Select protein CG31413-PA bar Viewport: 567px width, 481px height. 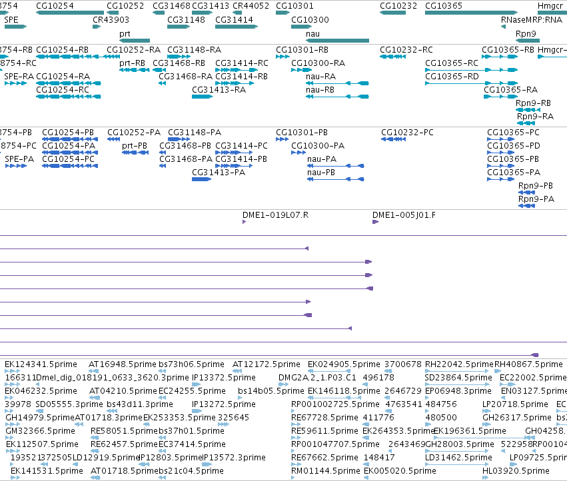tap(201, 179)
